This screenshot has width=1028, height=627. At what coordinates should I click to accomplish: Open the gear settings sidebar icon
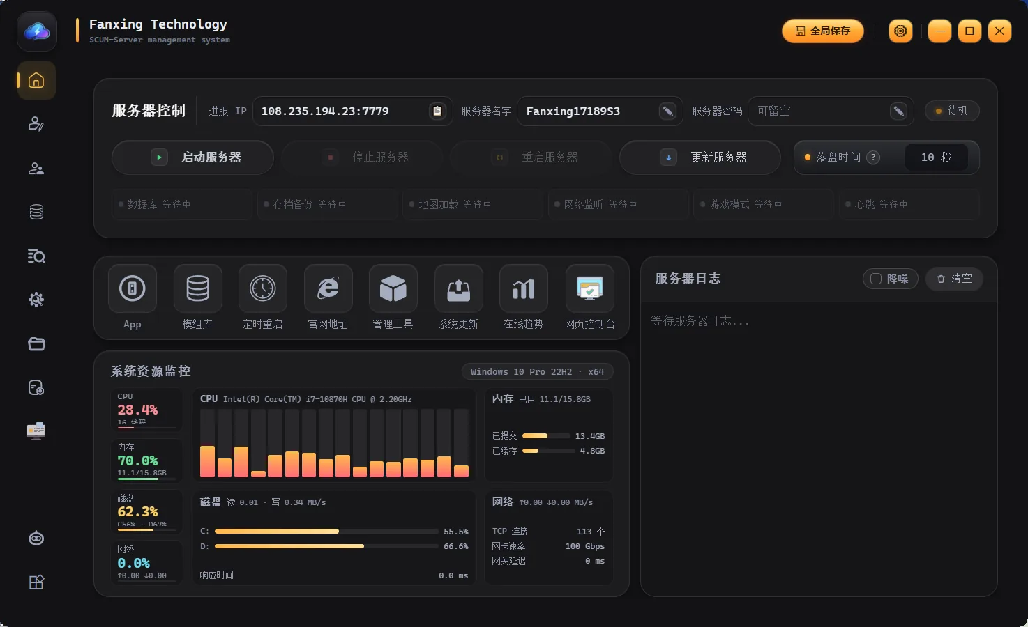click(x=36, y=300)
